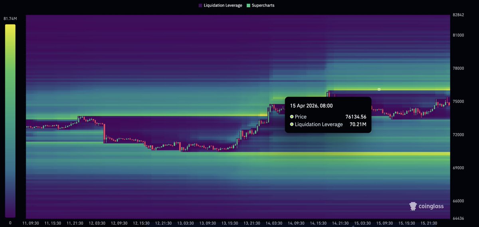Click the 70.21M value in the tooltip
This screenshot has height=227, width=479.
pos(358,124)
